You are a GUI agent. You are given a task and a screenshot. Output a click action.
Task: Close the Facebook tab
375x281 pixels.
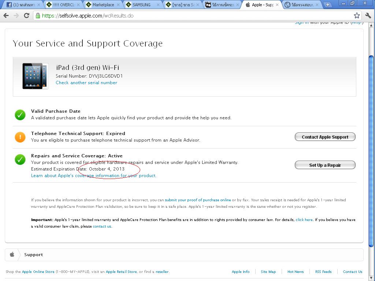[x=39, y=5]
